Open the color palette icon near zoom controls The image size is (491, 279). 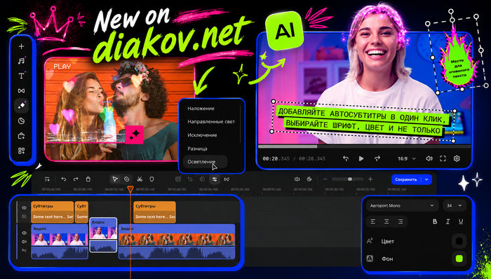309,179
